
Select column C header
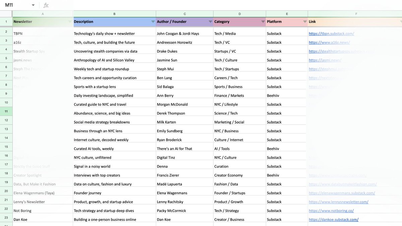pyautogui.click(x=185, y=14)
